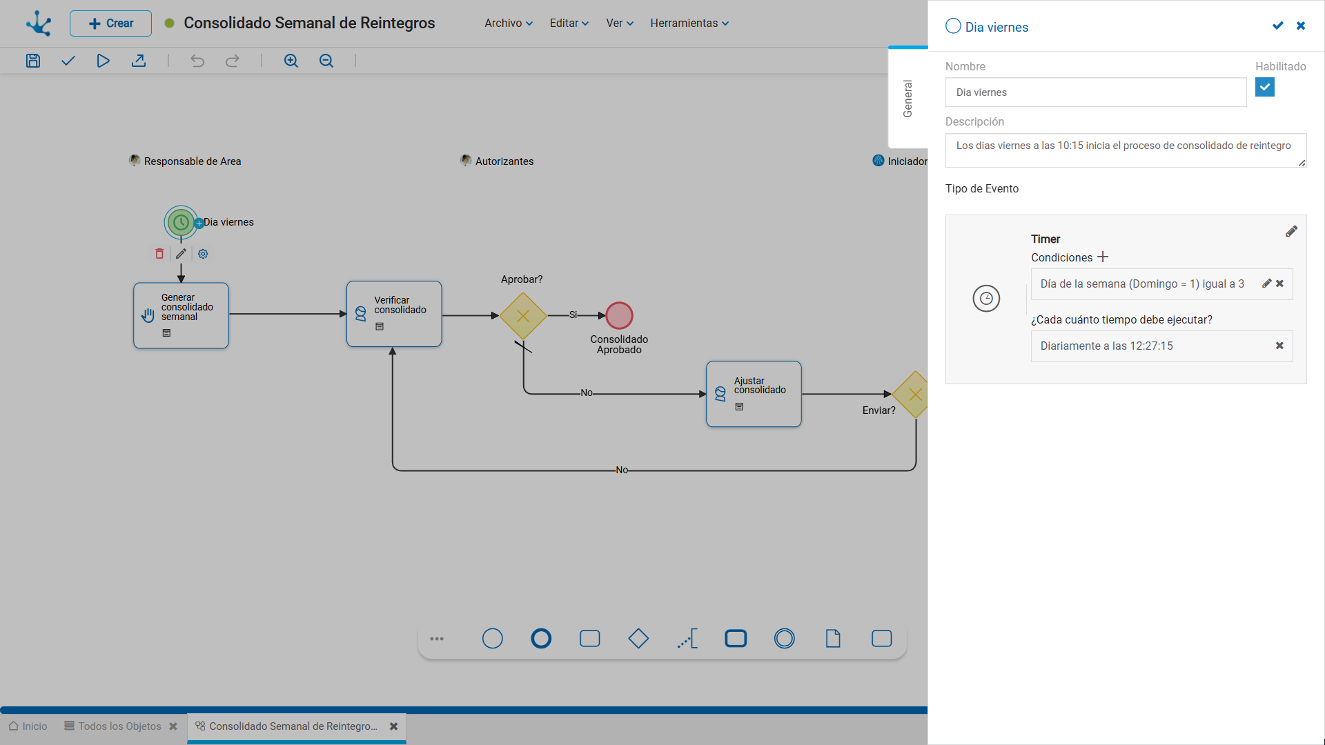Delete the Dia viernes event with trash icon
The width and height of the screenshot is (1325, 745).
click(x=159, y=254)
